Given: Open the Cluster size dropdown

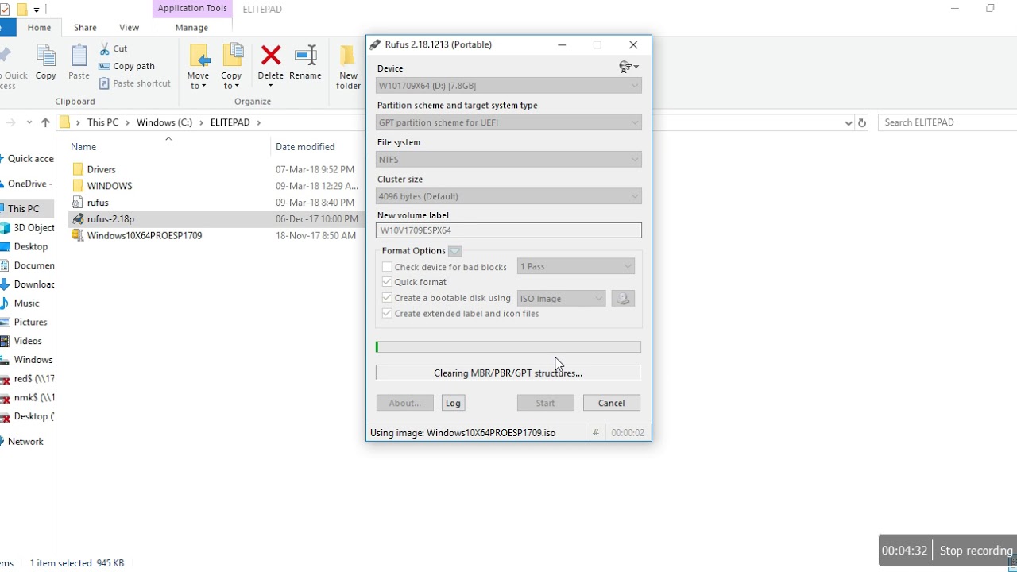Looking at the screenshot, I should point(508,196).
